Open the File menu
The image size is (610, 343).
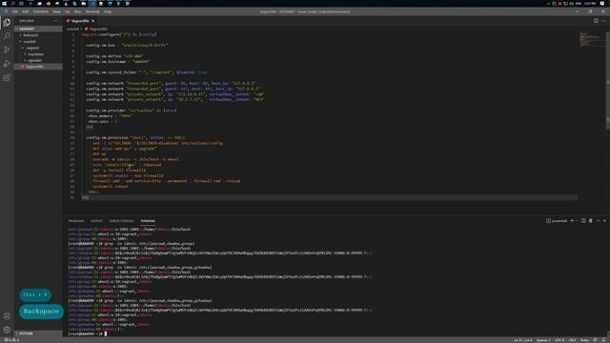15,11
